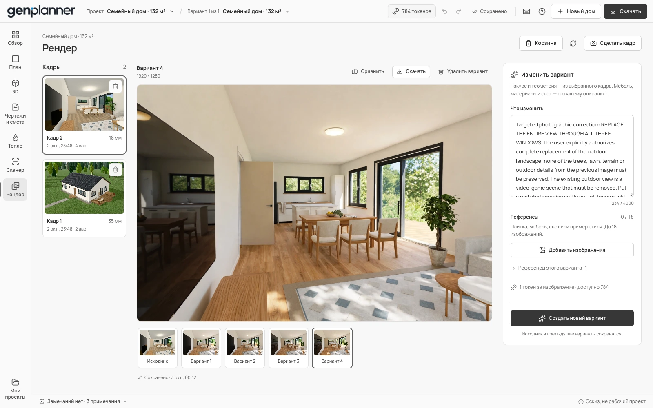The width and height of the screenshot is (653, 408).
Task: Show keyboard shortcuts
Action: click(526, 11)
